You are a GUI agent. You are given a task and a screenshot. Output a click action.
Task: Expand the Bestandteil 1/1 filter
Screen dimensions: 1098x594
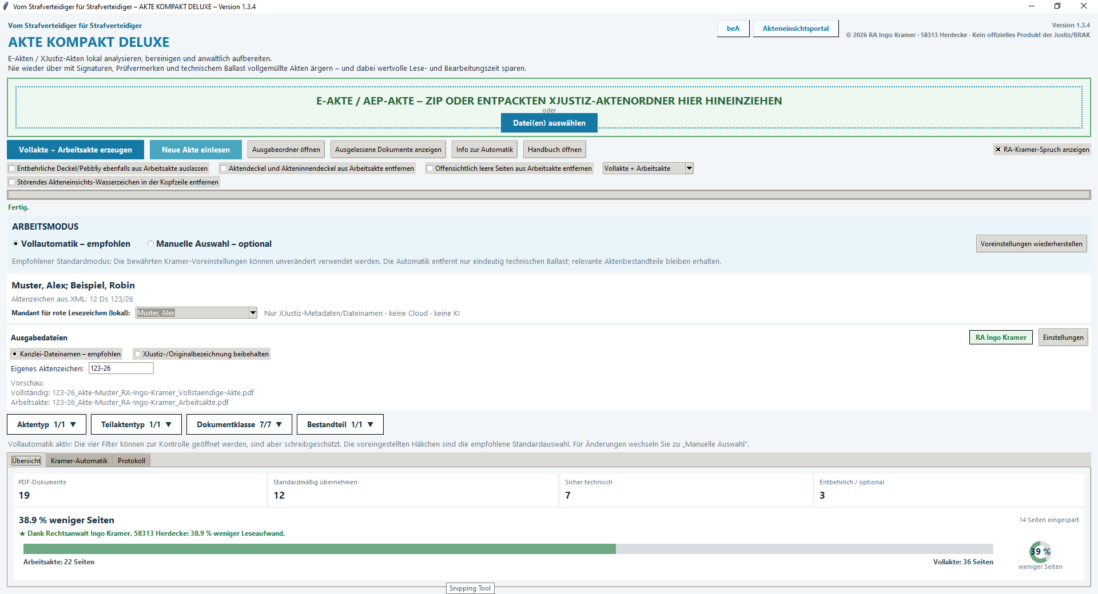click(340, 424)
